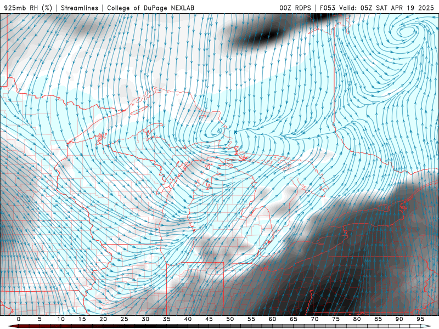Click the '20' colorbar tick label
The height and width of the screenshot is (329, 439).
(103, 319)
